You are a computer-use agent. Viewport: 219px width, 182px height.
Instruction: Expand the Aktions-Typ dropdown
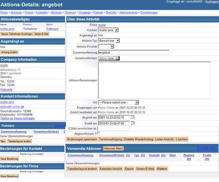coord(108,40)
